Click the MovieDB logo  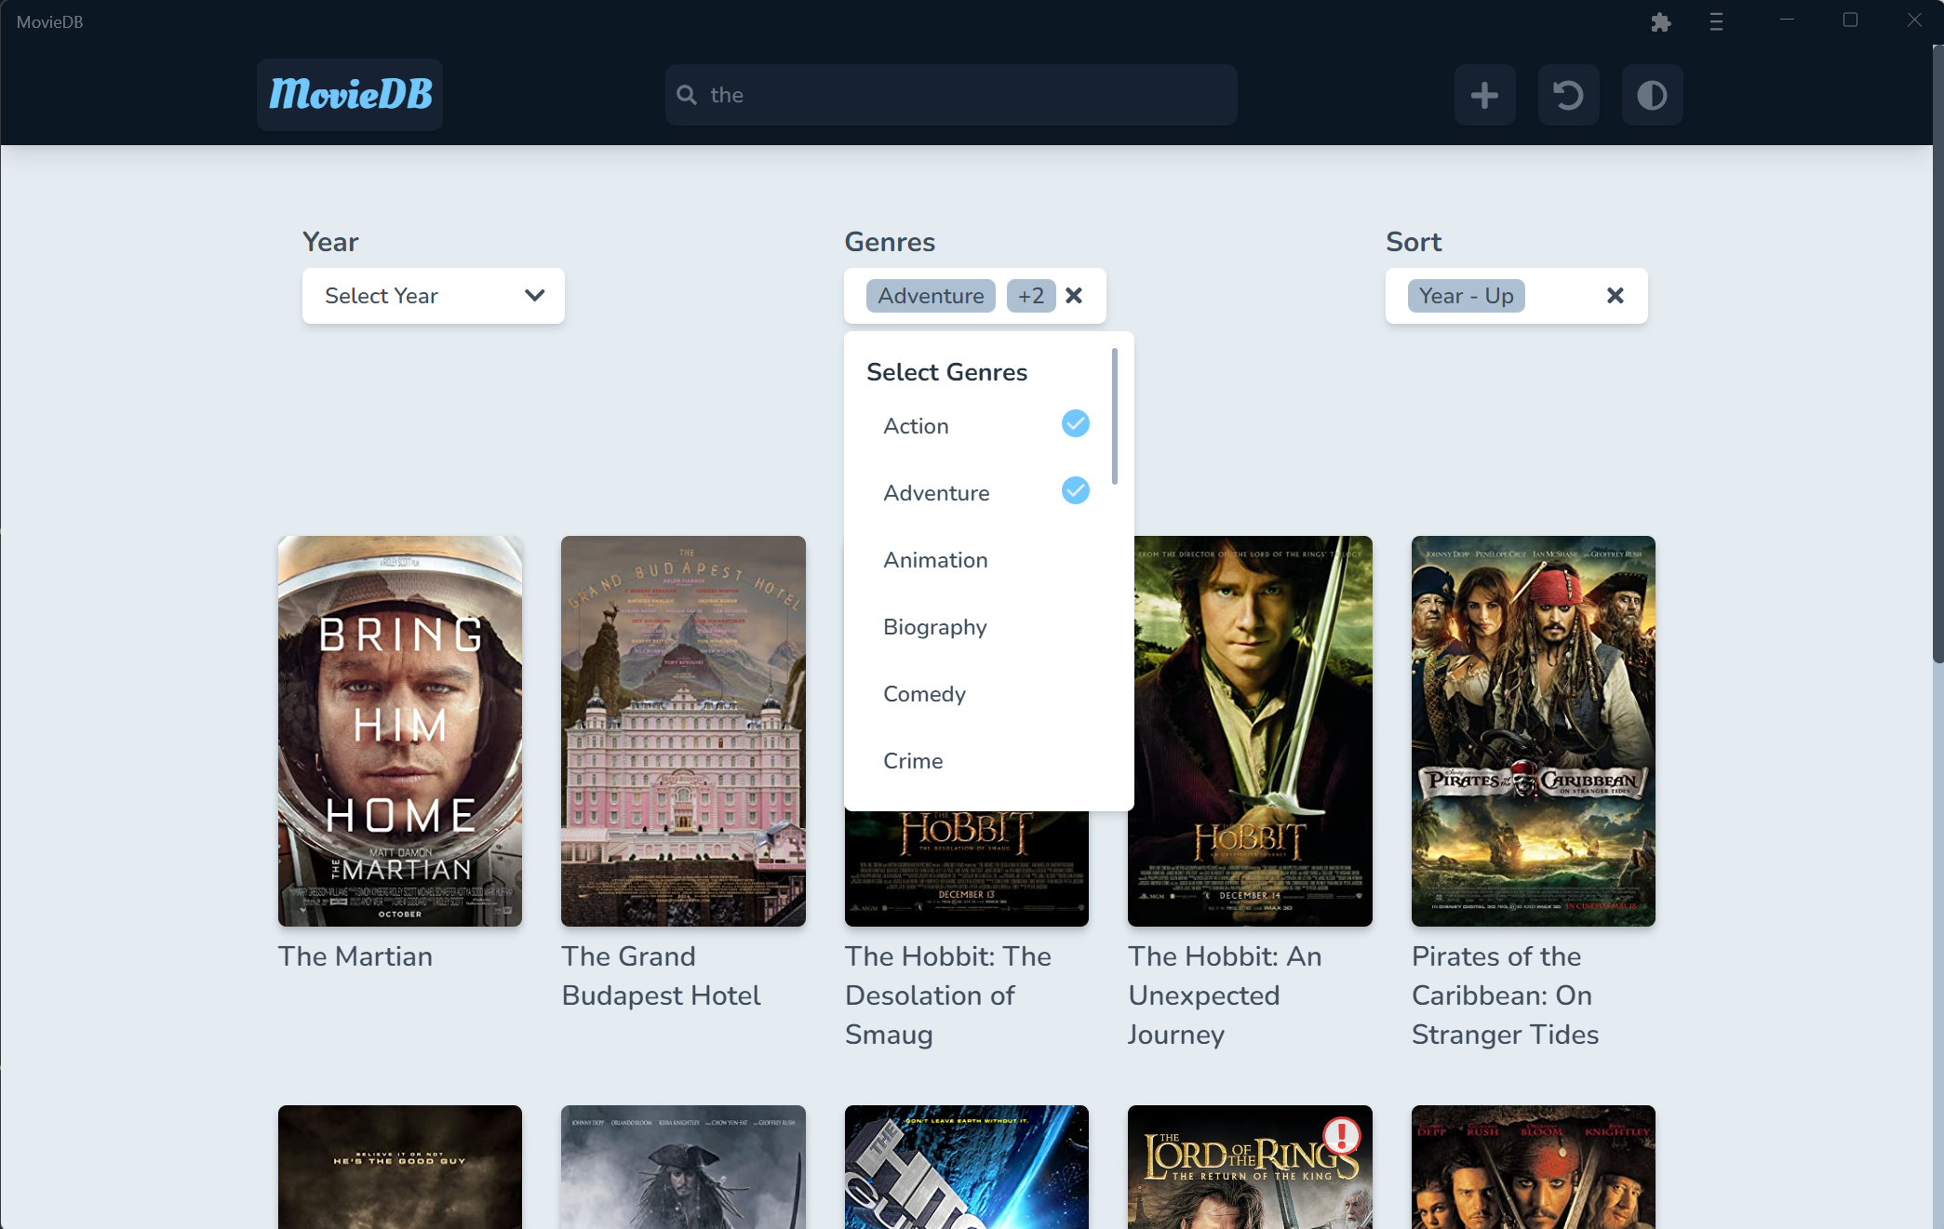click(350, 95)
